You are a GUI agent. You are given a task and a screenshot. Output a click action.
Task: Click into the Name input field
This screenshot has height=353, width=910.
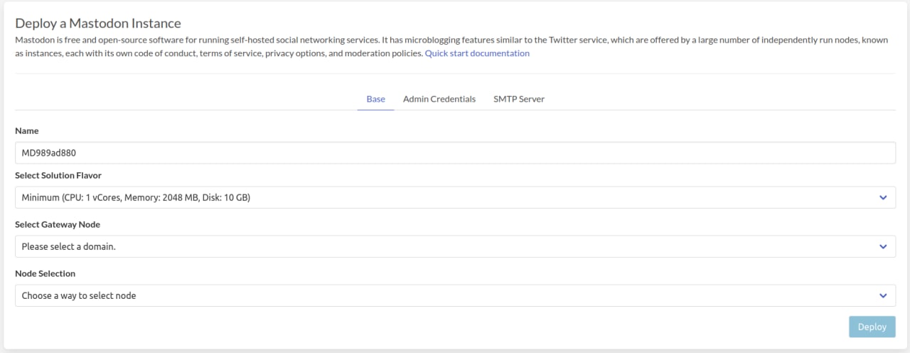(x=455, y=152)
